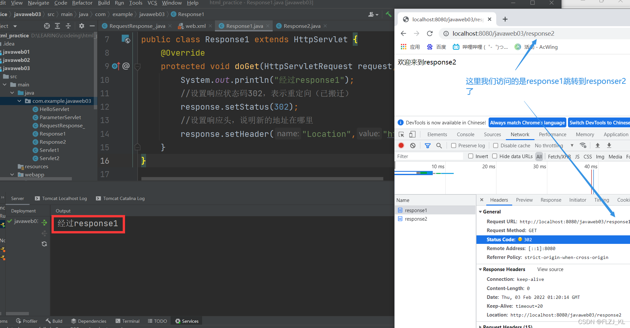Open the Navigate menu
Viewport: 630px width, 328px height.
coord(38,3)
